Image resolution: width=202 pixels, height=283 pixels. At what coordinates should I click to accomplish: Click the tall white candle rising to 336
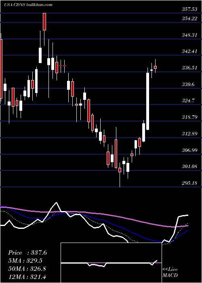(148, 101)
